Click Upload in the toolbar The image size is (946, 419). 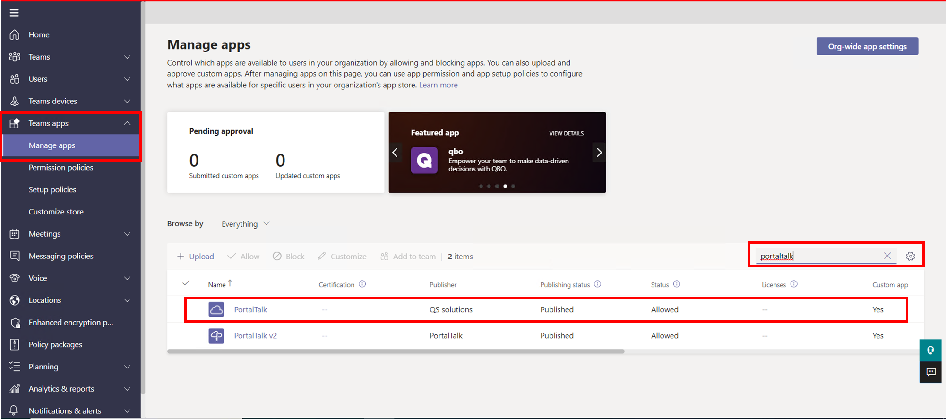point(196,256)
